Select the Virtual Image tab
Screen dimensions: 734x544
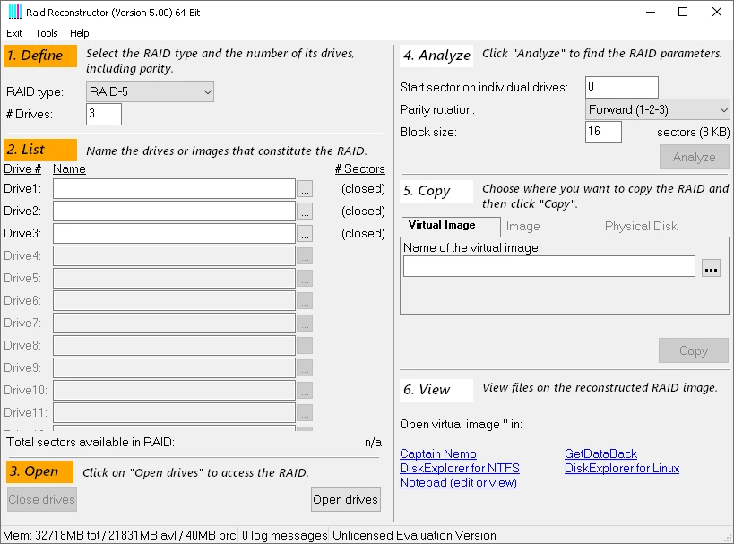point(442,225)
